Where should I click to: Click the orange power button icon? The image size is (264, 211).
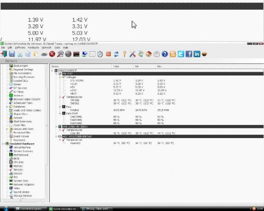109,54
